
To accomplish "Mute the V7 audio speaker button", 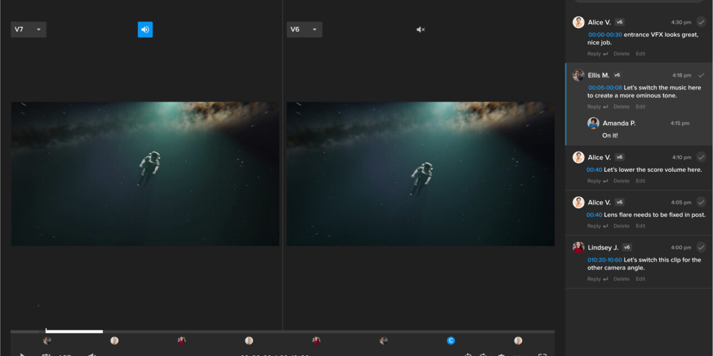I will pyautogui.click(x=145, y=29).
